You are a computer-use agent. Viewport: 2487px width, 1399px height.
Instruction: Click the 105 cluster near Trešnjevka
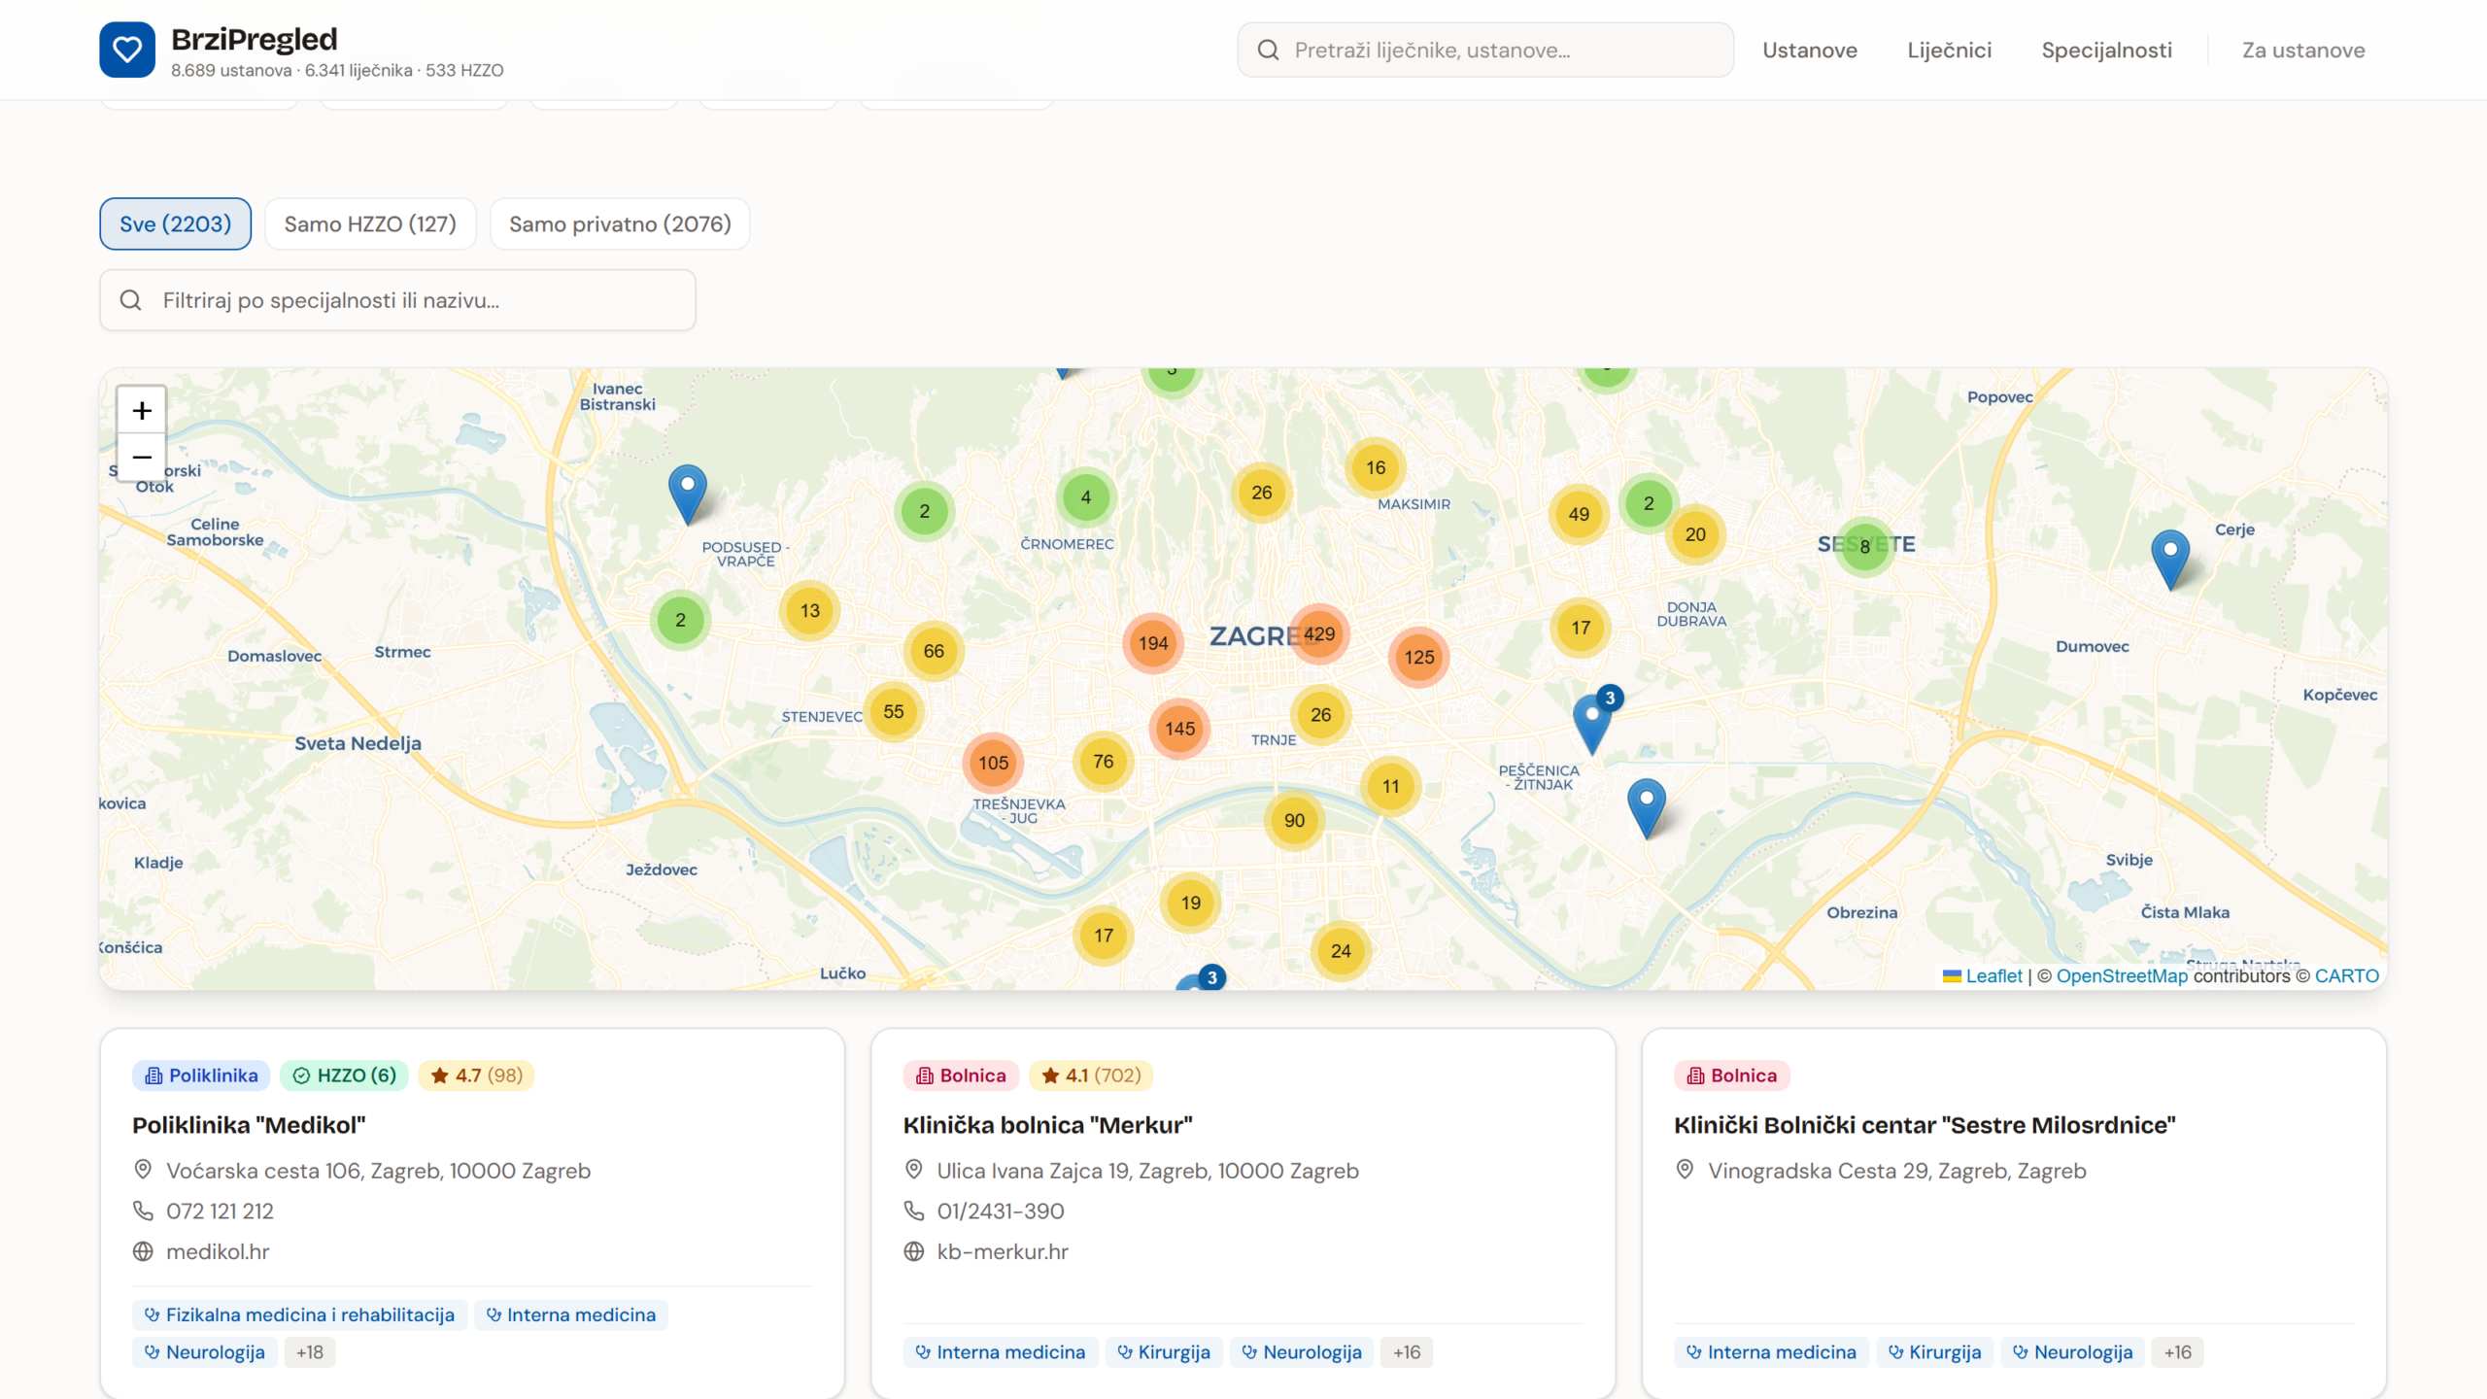point(993,763)
